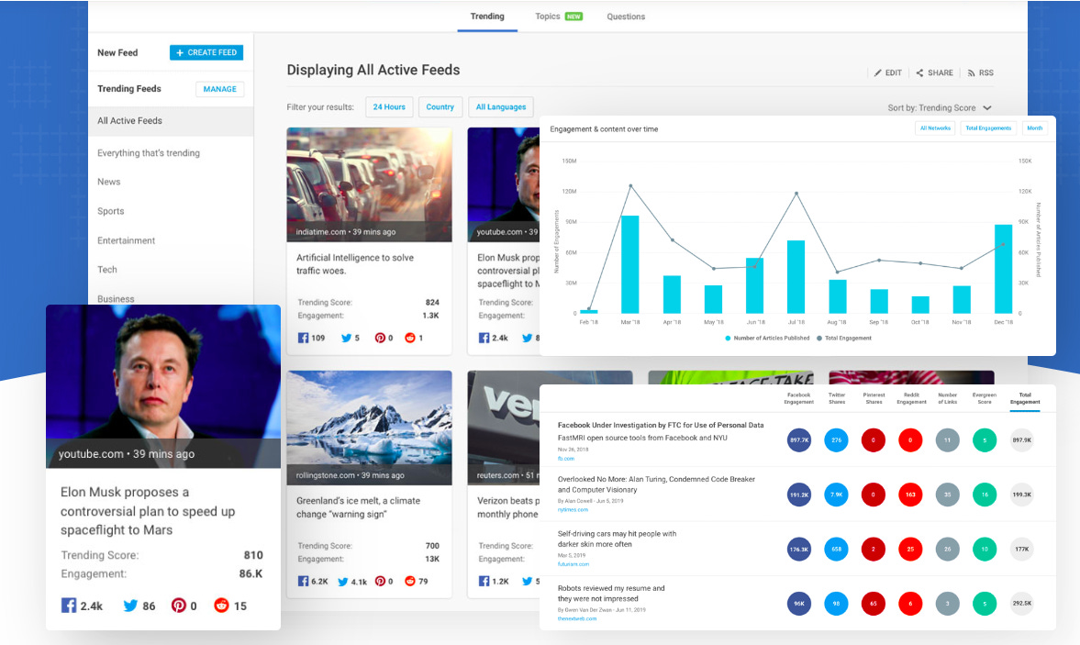Open All Networks chart filter
Viewport: 1080px width, 645px height.
point(935,128)
